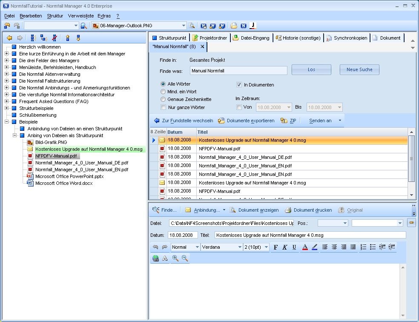
Task: Click the undo arrow in the editor toolbar
Action: coord(155,247)
